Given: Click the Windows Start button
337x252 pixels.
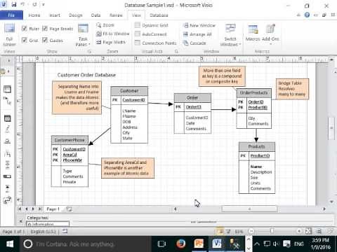Looking at the screenshot, I should point(10,244).
